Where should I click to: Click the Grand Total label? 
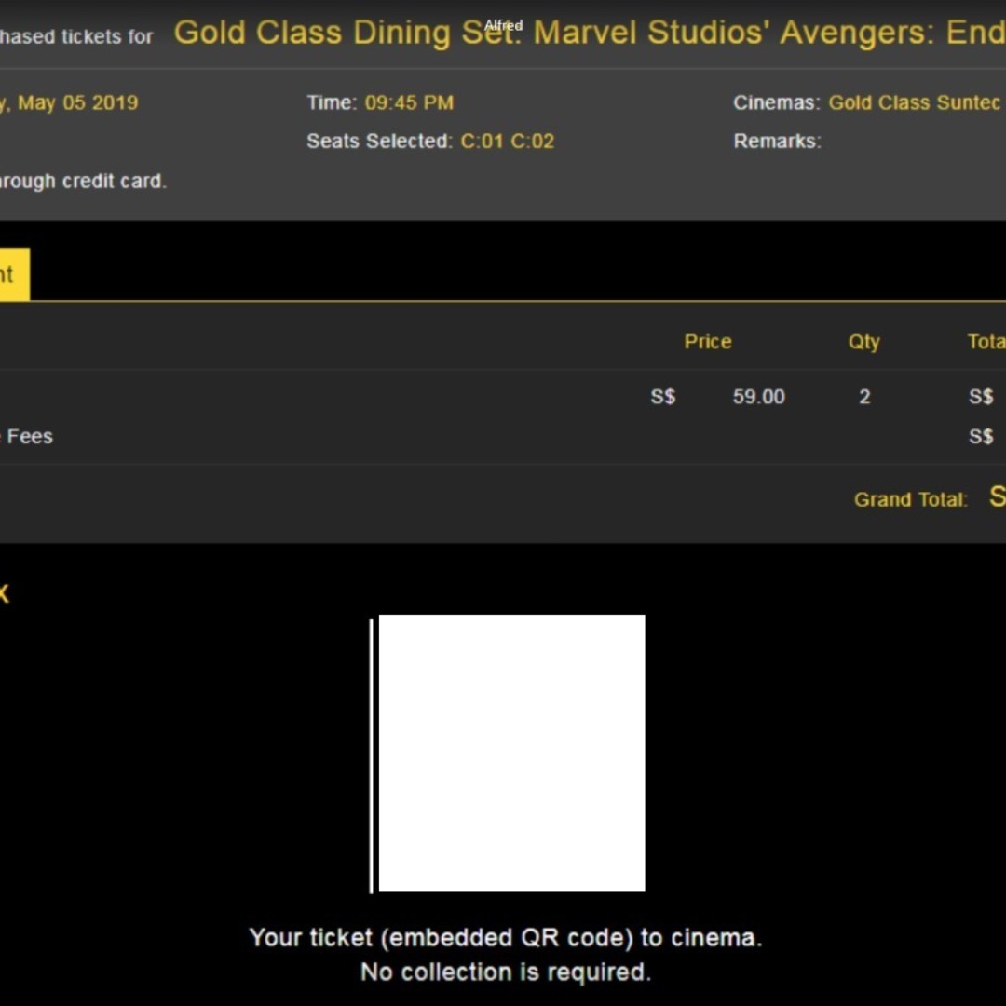click(x=910, y=499)
